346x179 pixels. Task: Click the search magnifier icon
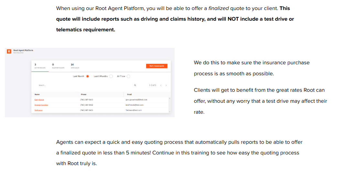135,85
